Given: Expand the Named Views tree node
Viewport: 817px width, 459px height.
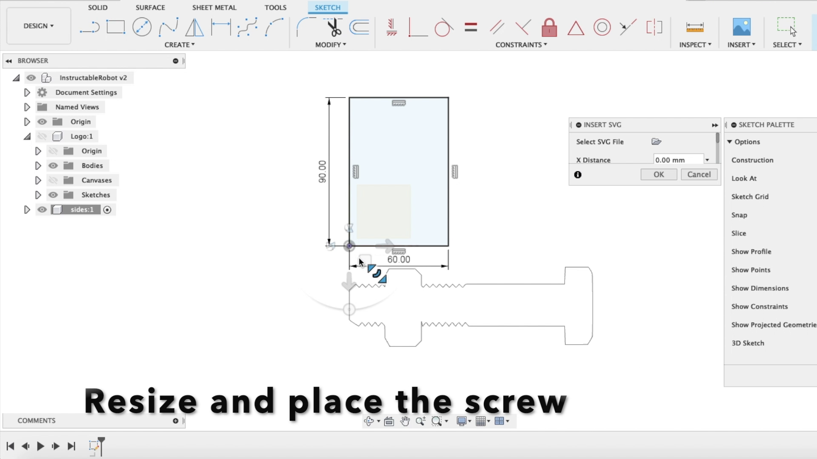Looking at the screenshot, I should click(x=27, y=107).
